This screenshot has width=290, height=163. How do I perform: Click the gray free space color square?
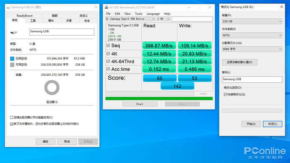pyautogui.click(x=12, y=65)
